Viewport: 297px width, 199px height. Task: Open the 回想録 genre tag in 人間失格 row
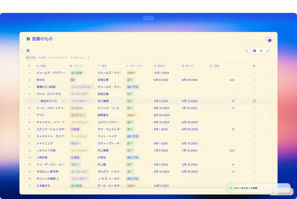[75, 157]
